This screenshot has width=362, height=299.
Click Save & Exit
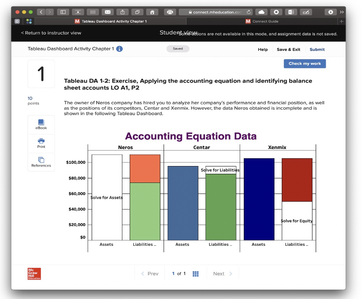[x=288, y=50]
